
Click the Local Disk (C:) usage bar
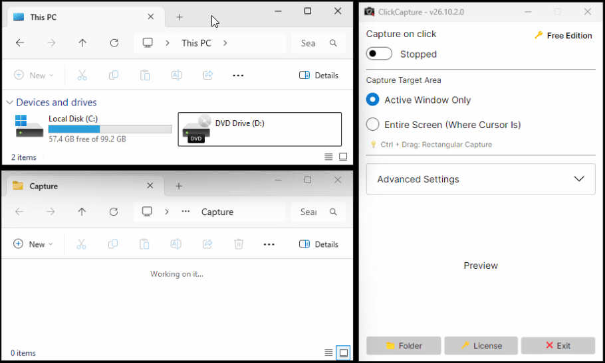coord(110,129)
